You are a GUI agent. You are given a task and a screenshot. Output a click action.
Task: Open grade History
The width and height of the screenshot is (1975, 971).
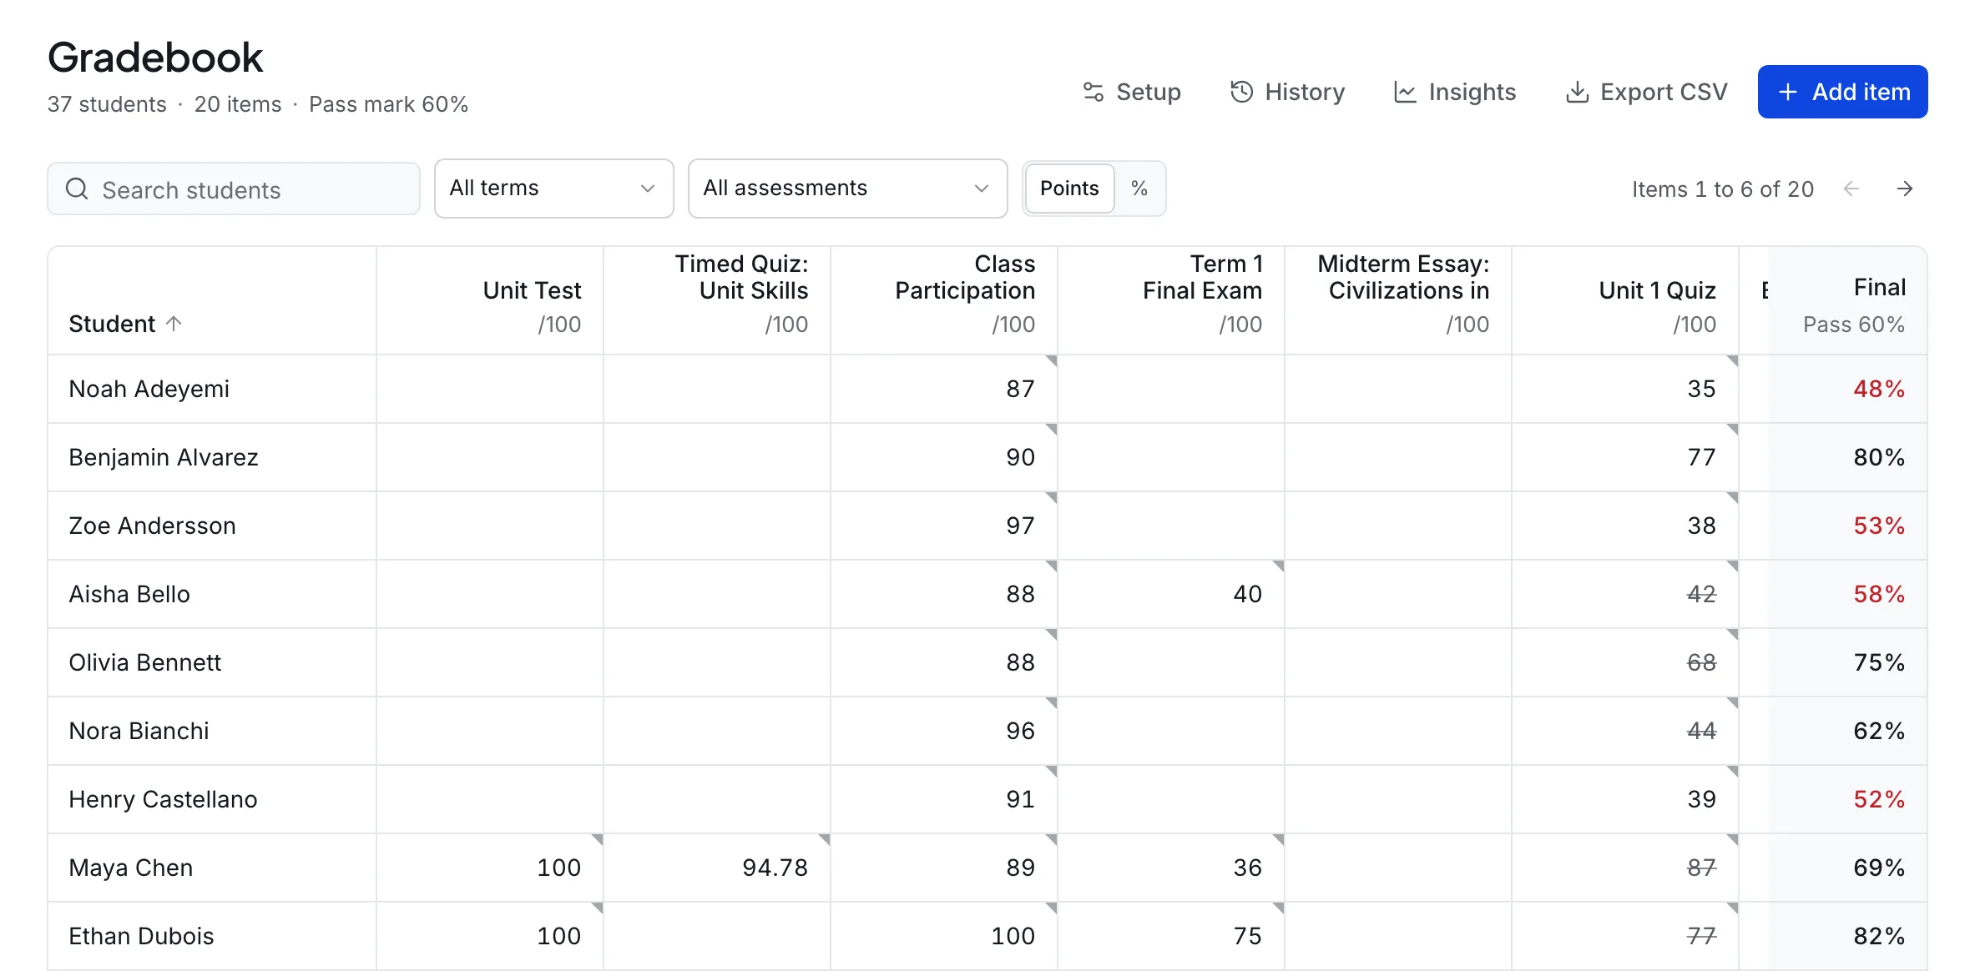pyautogui.click(x=1288, y=92)
